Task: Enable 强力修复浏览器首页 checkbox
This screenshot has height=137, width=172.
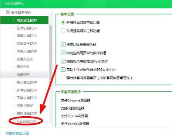Action: [x=63, y=78]
